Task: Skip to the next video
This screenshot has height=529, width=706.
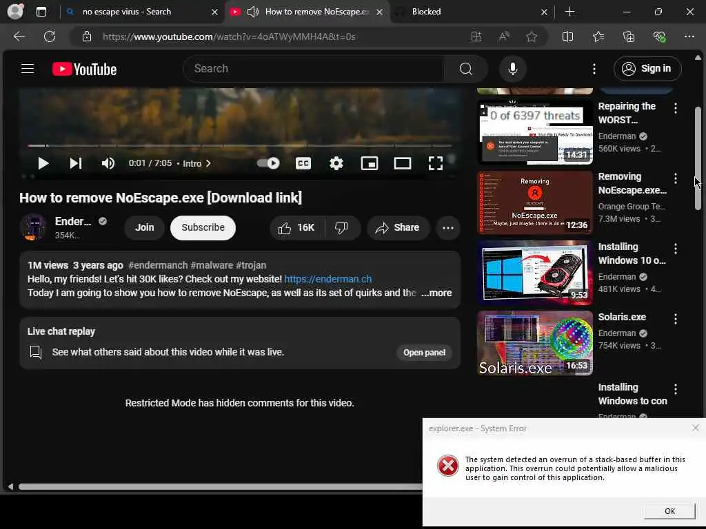Action: (x=76, y=163)
